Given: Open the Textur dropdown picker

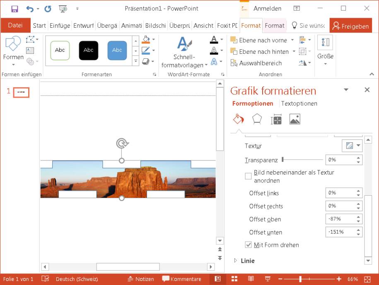Looking at the screenshot, I should 352,146.
